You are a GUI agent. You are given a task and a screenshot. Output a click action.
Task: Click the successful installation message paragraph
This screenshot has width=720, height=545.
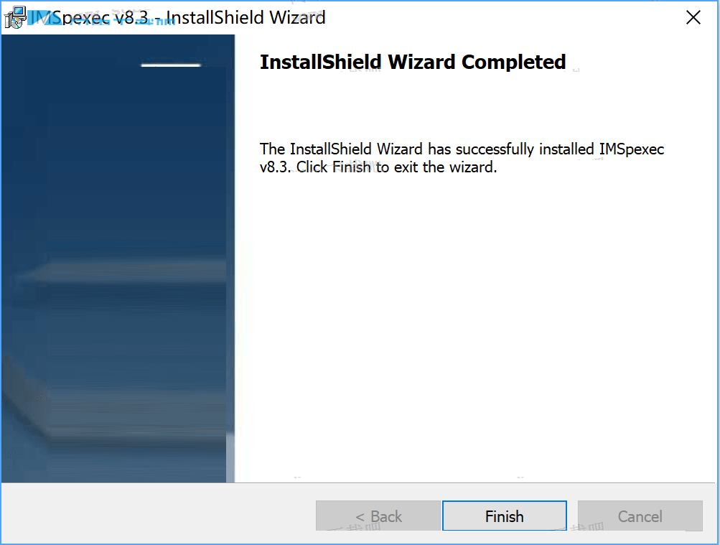point(462,159)
